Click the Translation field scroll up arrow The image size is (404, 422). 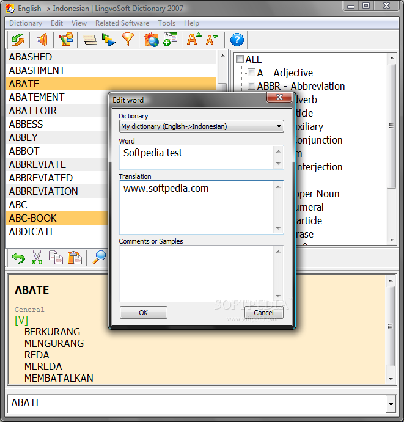279,187
